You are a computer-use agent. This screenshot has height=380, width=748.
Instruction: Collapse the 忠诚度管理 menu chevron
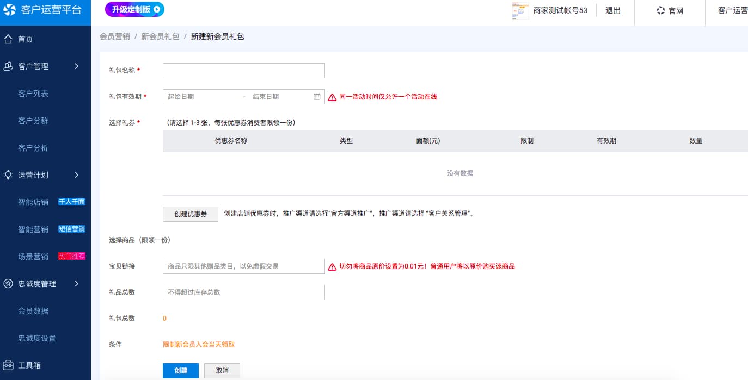pos(77,284)
